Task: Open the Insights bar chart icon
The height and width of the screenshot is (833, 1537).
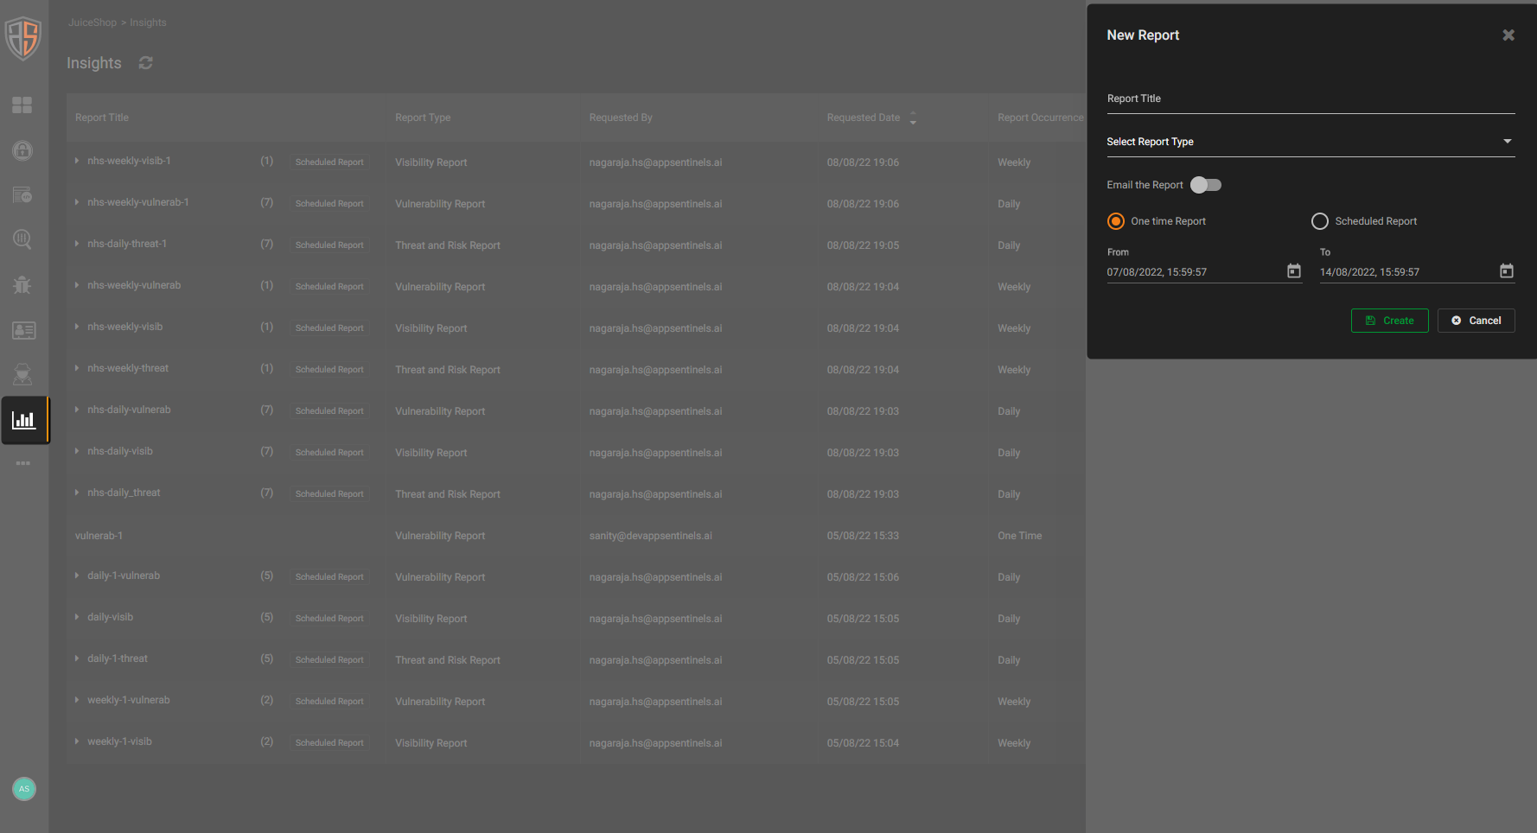Action: [23, 421]
